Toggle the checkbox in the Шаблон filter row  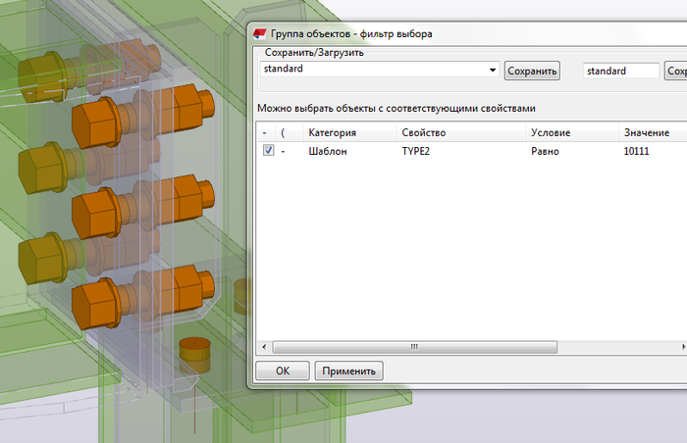(x=268, y=151)
